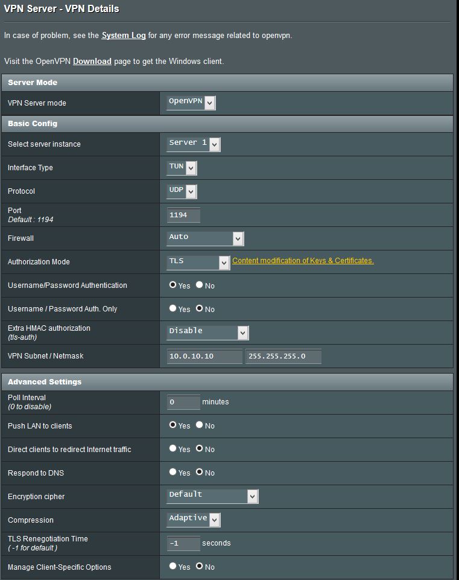The image size is (459, 580).
Task: Expand the Extra HMAC authorization dropdown
Action: pyautogui.click(x=207, y=333)
